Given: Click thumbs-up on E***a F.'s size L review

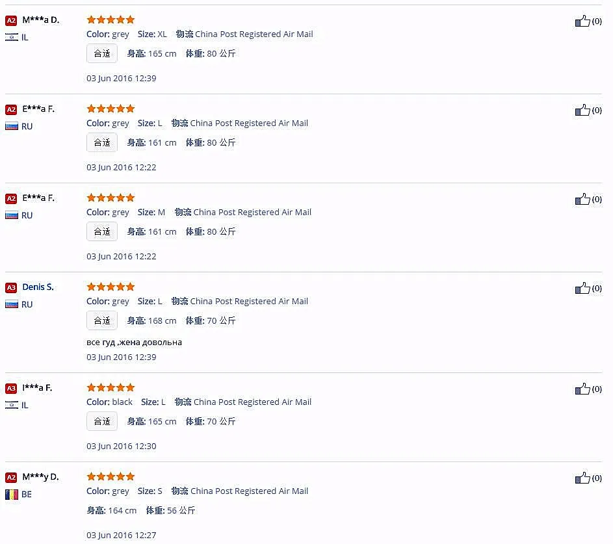Looking at the screenshot, I should (x=582, y=110).
